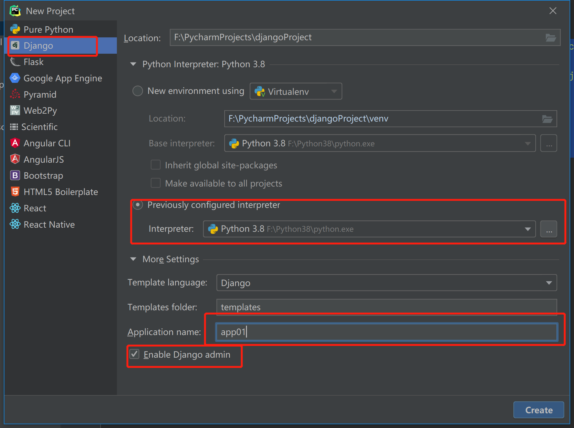Check Make available to all projects
The image size is (574, 428).
pyautogui.click(x=156, y=183)
